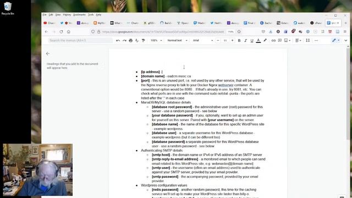Toggle underline formatting
The width and height of the screenshot is (352, 198).
pos(252,40)
